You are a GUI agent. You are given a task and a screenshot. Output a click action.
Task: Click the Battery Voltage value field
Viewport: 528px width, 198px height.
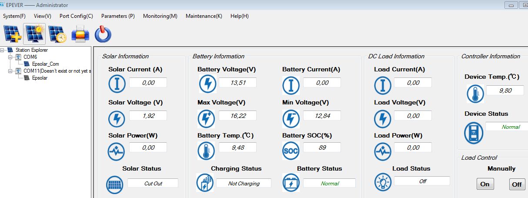point(237,83)
